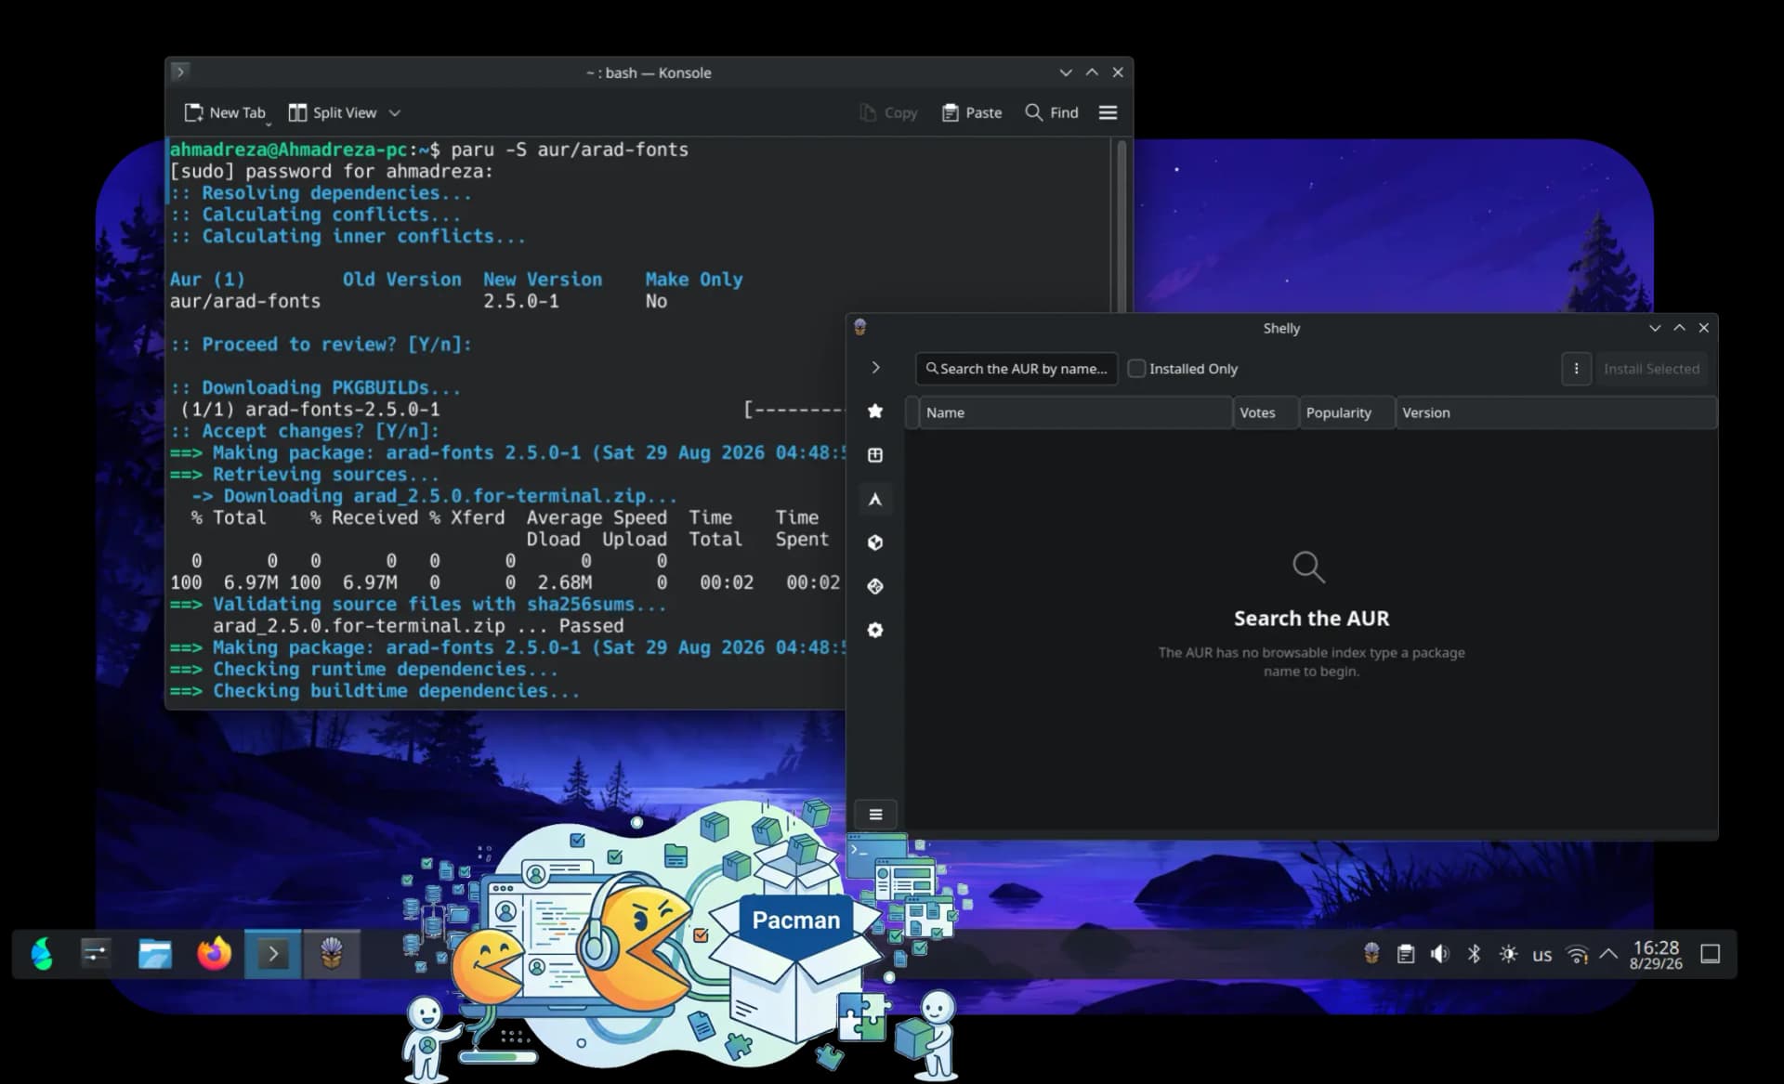The height and width of the screenshot is (1084, 1784).
Task: Click the show desktop button on taskbar
Action: point(1711,954)
